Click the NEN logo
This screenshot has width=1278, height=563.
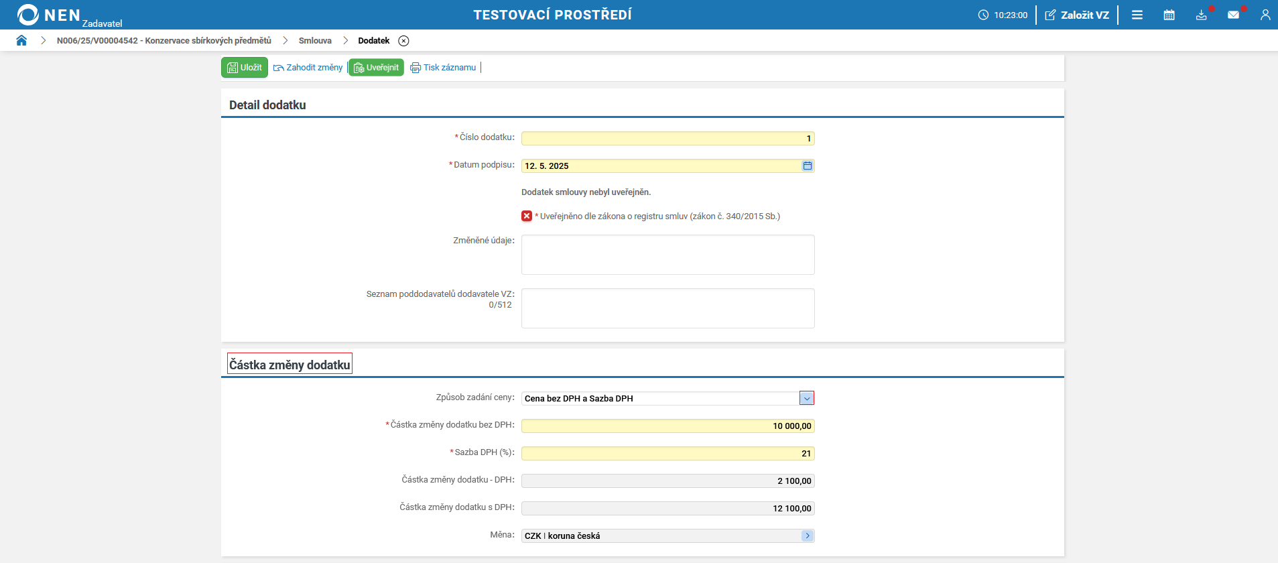(x=49, y=15)
